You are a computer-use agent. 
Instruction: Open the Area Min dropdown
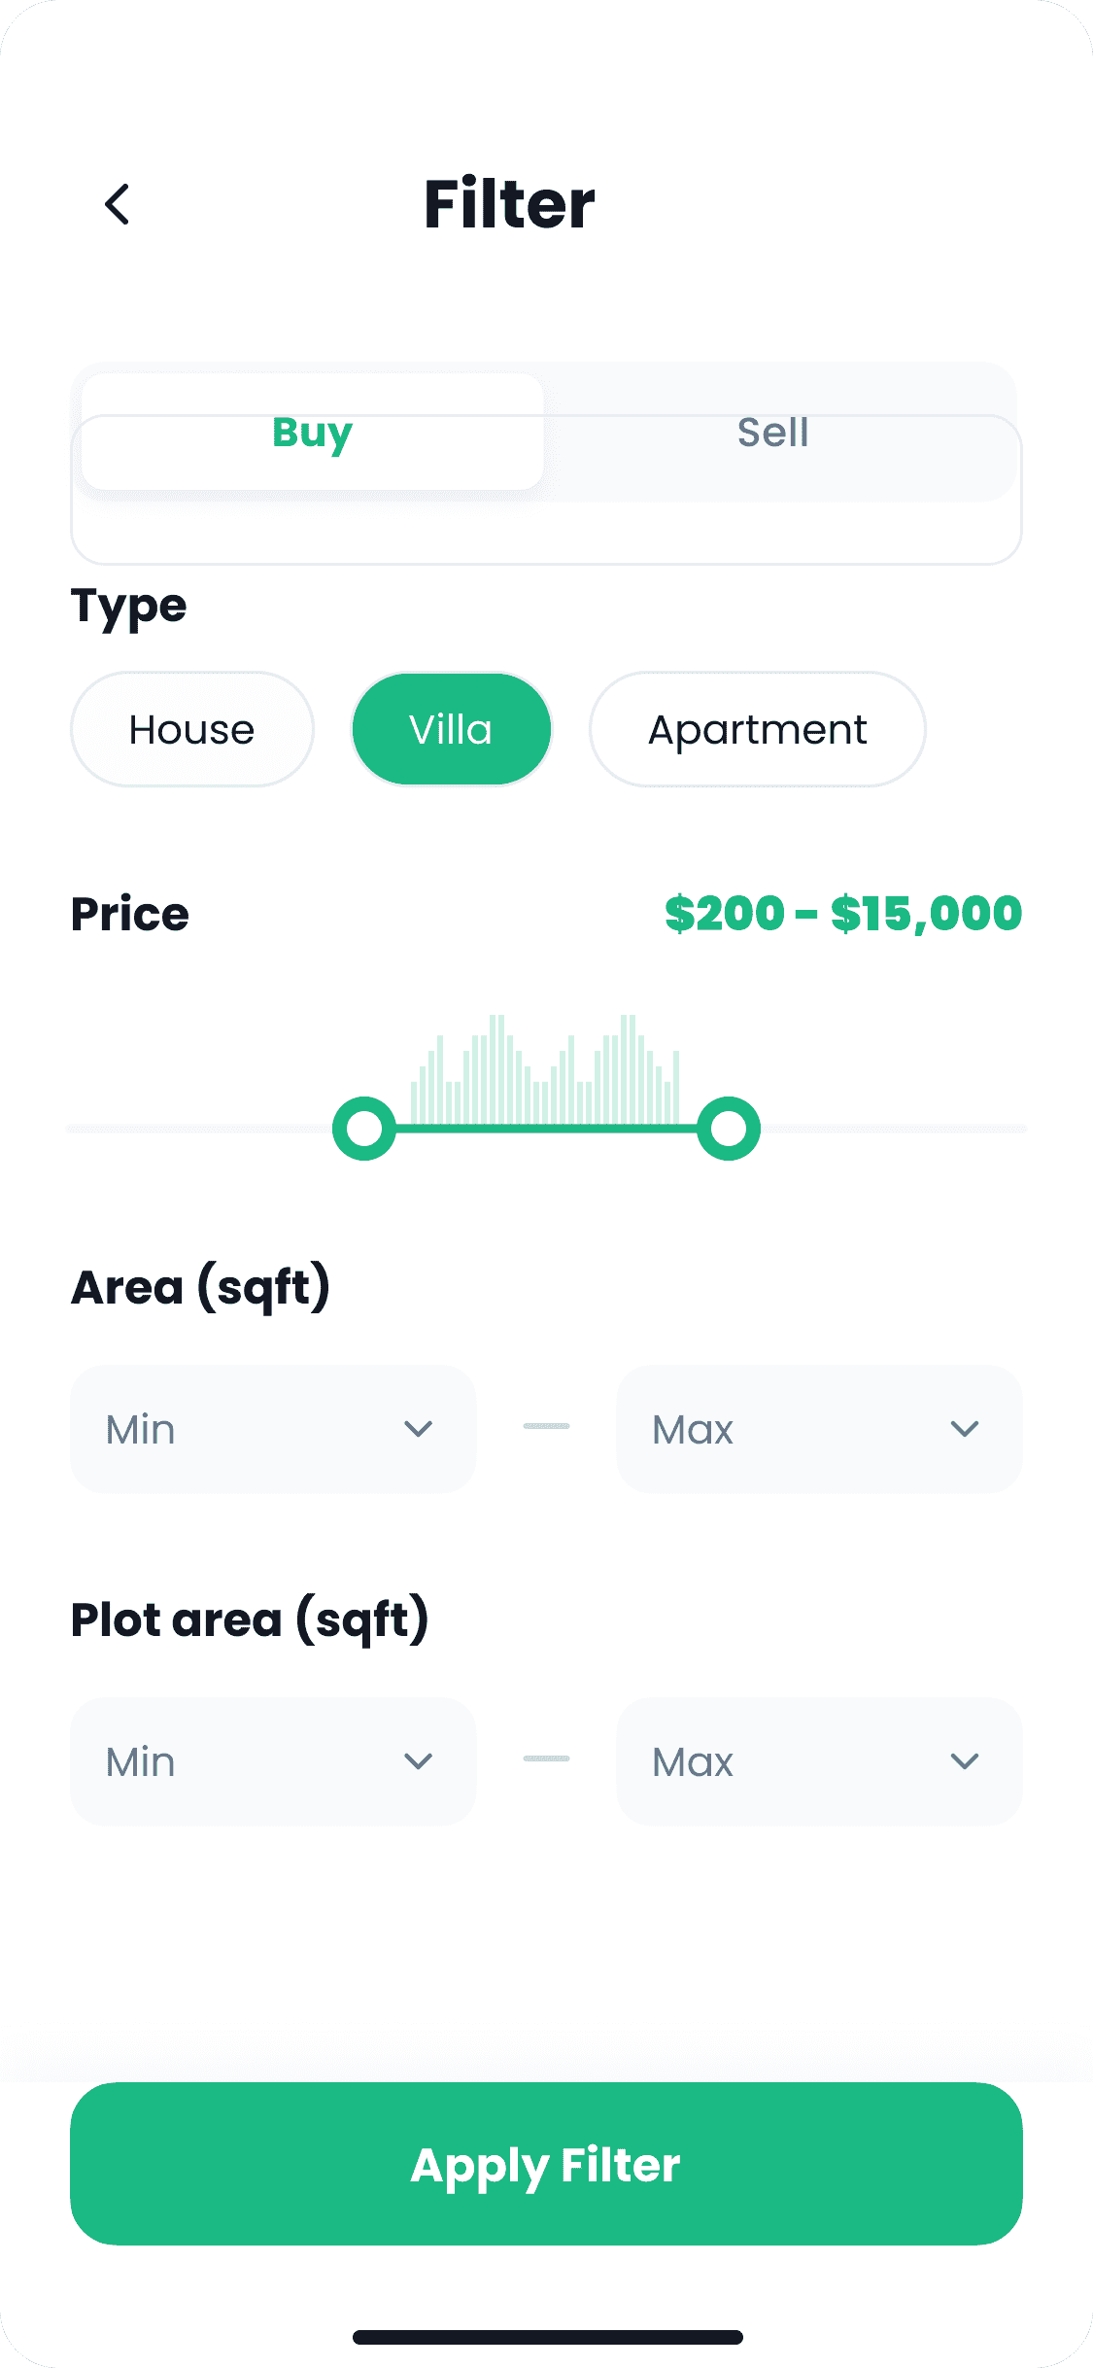tap(273, 1429)
